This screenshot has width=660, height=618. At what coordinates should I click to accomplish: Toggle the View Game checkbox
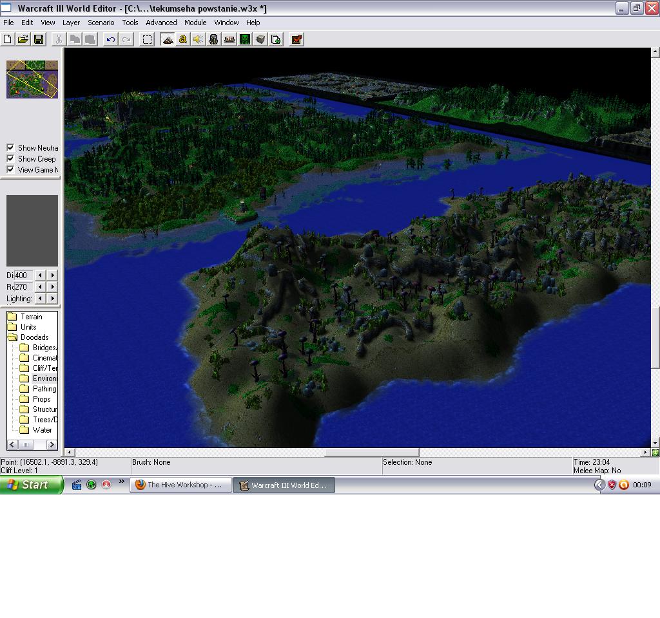[10, 169]
